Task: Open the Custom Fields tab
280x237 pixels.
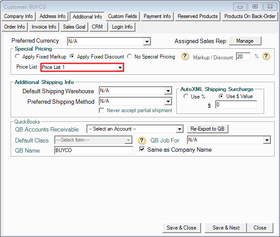Action: point(123,16)
